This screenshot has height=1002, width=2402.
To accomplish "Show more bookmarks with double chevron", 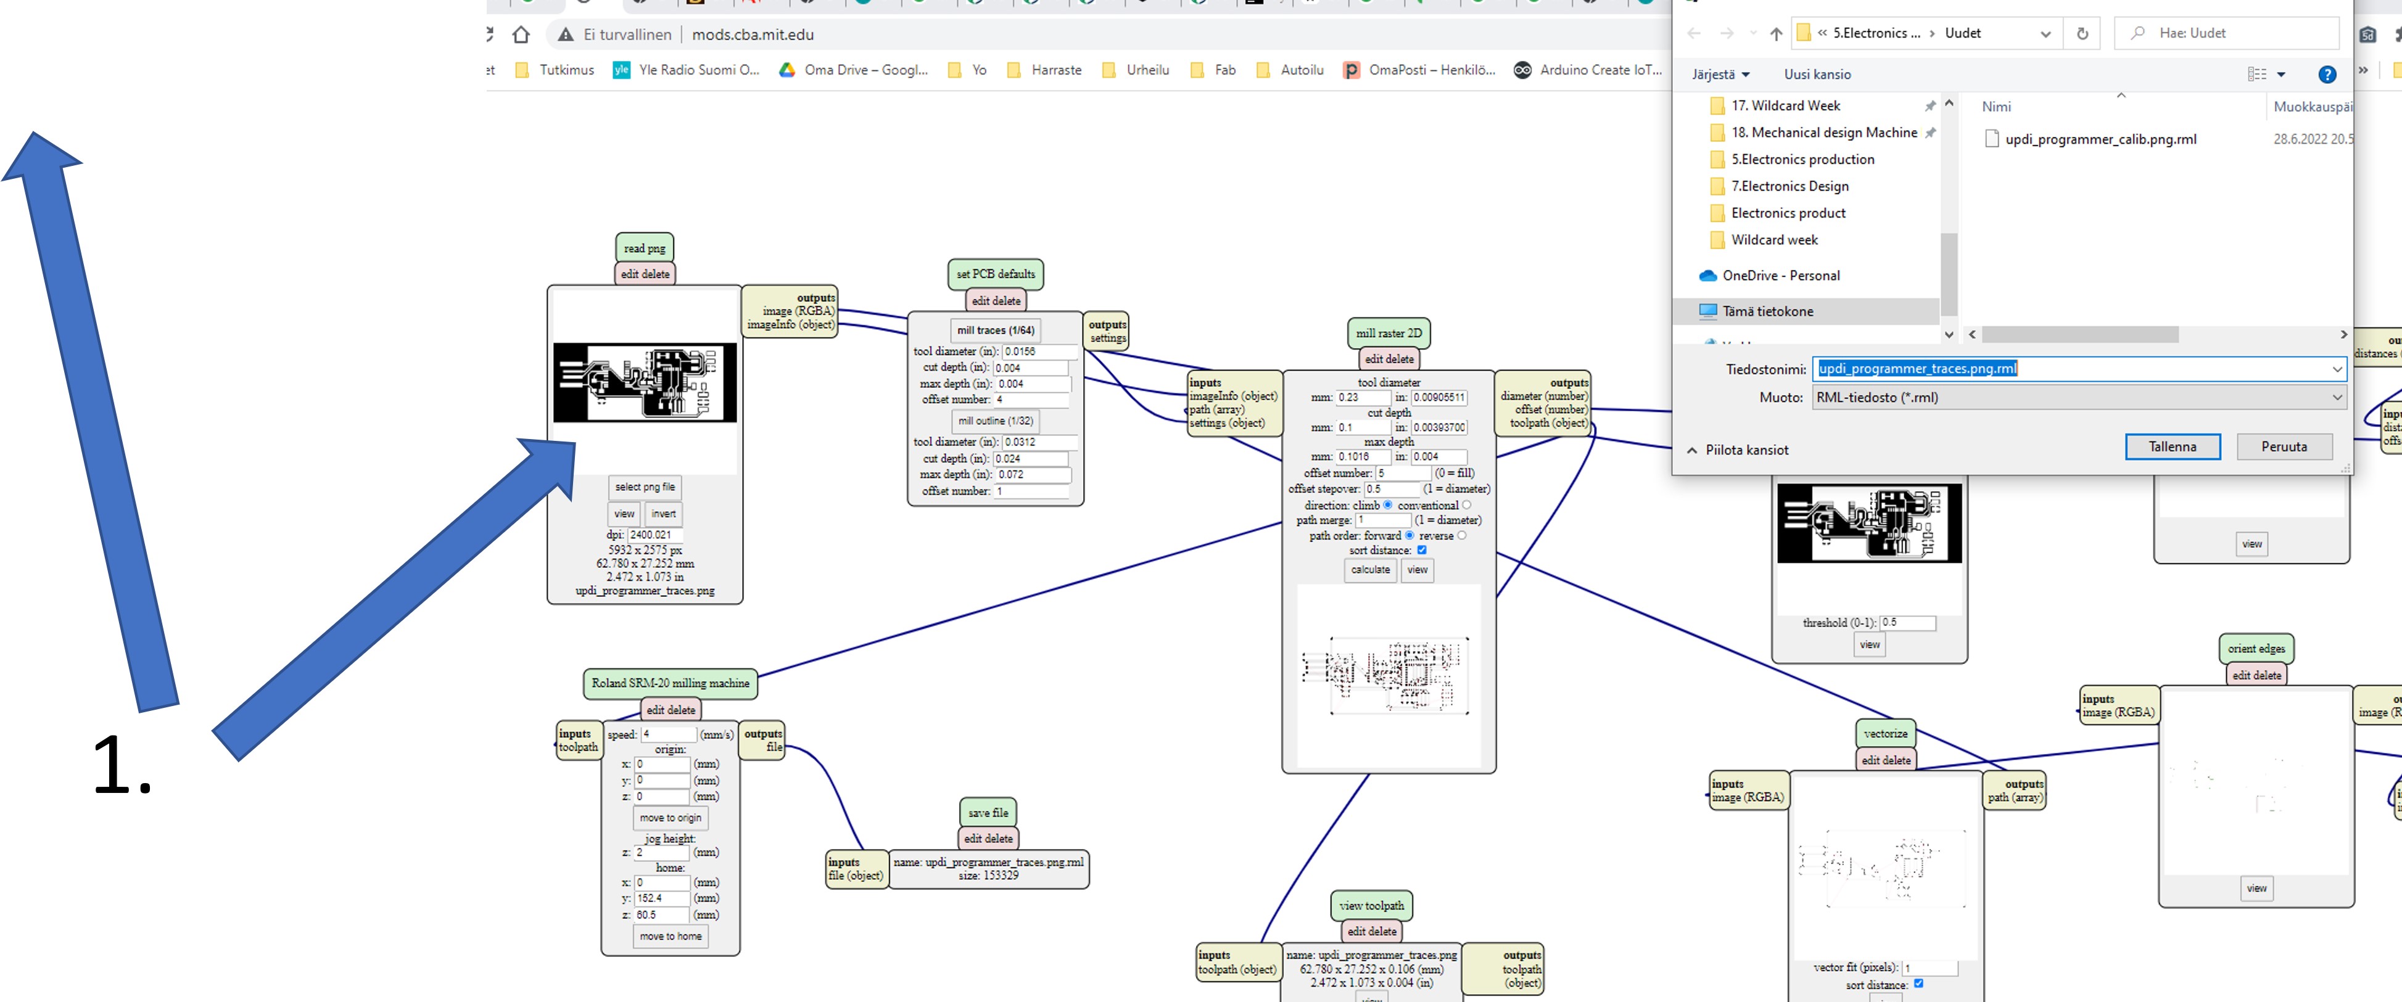I will tap(2363, 70).
